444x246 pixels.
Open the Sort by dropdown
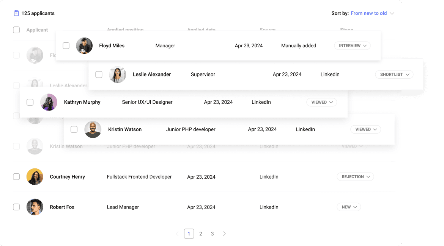(x=372, y=13)
